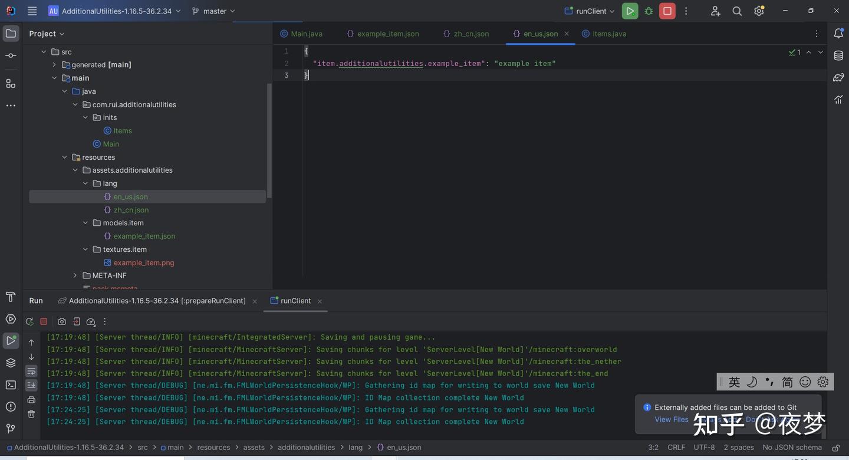Image resolution: width=849 pixels, height=460 pixels.
Task: Select example_item.png in project tree
Action: [x=143, y=262]
